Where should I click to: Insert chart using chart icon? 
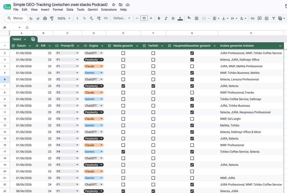[x=267, y=18]
